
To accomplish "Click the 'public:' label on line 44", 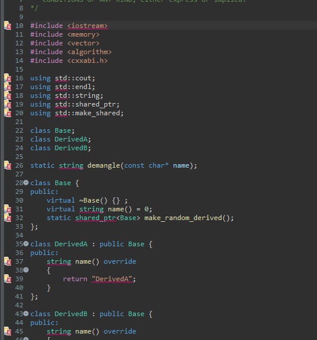I will pos(44,323).
